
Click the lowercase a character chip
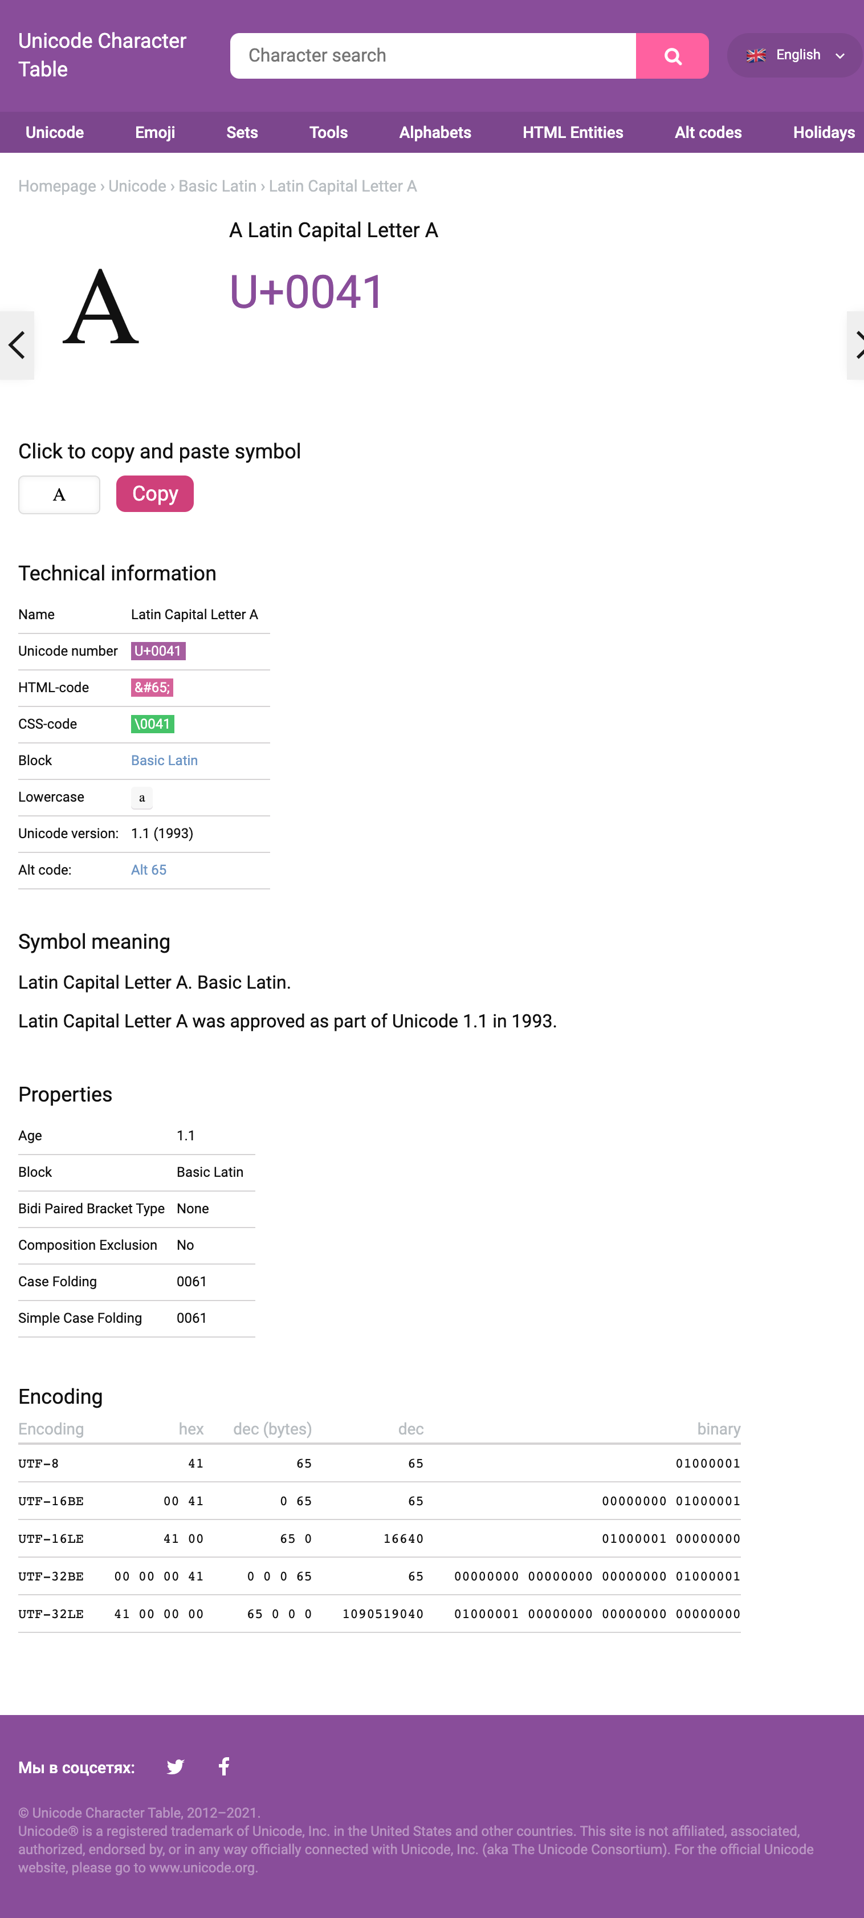coord(141,798)
